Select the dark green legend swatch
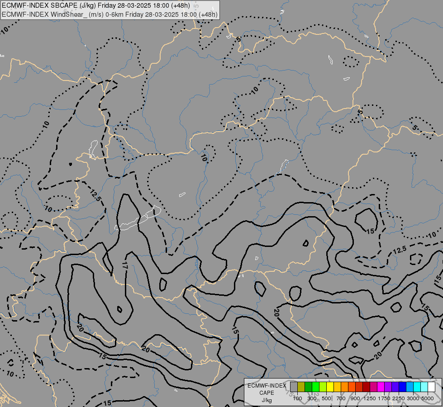The width and height of the screenshot is (443, 407). click(308, 387)
